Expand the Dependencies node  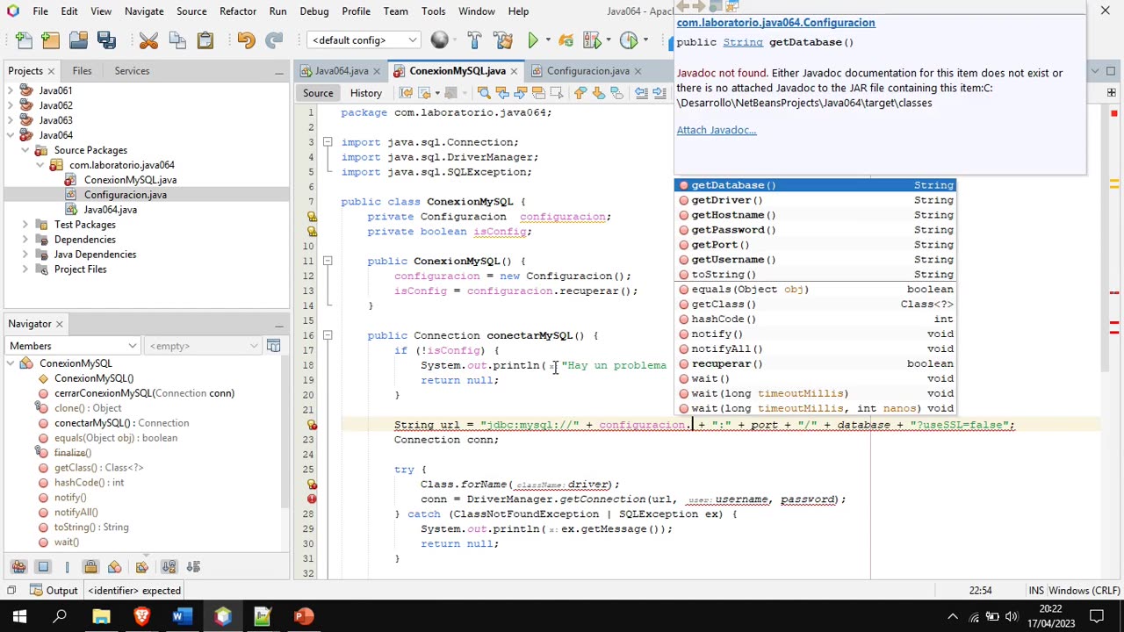coord(25,240)
